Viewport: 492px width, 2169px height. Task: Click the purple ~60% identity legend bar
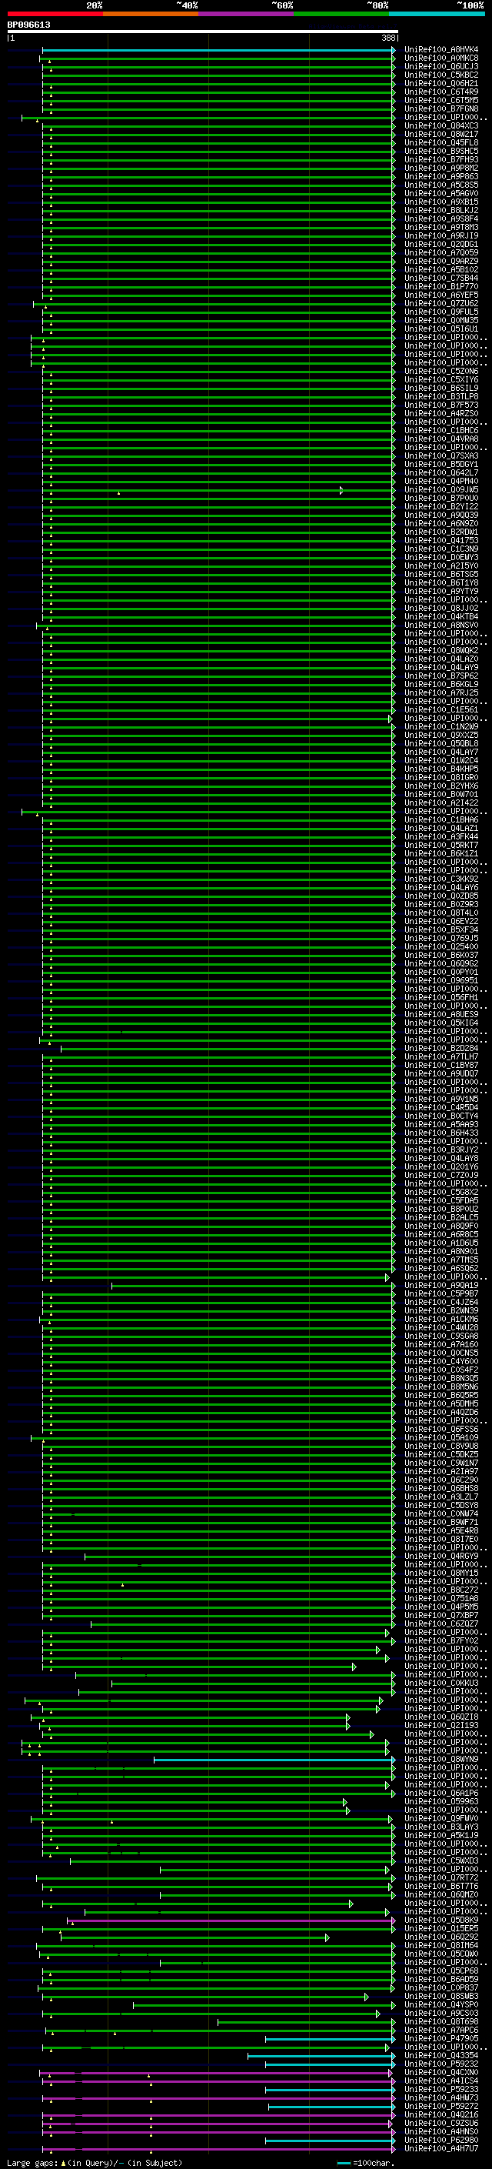pos(247,14)
